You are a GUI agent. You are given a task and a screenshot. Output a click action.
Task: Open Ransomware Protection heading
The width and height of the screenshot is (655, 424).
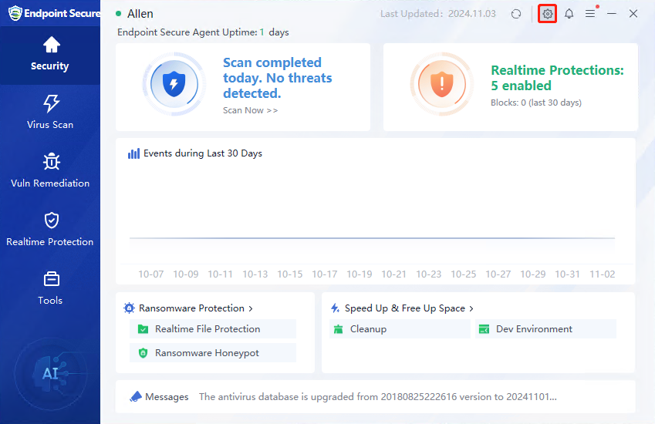pyautogui.click(x=191, y=308)
